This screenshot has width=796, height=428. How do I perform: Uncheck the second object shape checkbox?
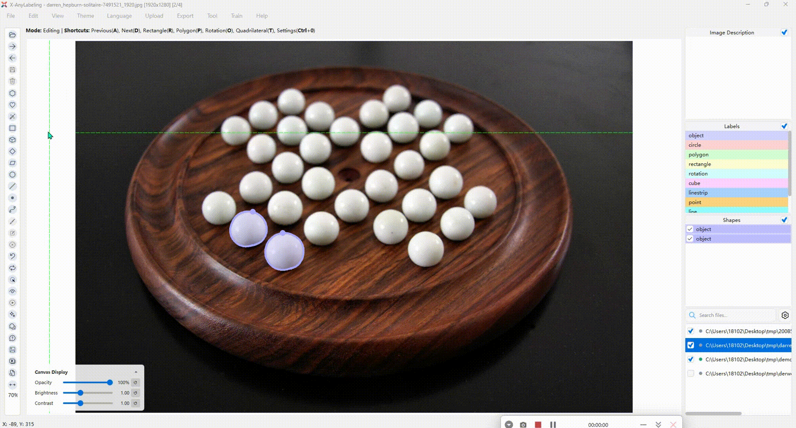click(690, 239)
